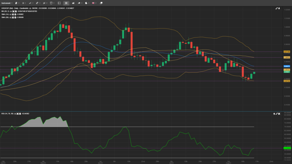
Task: Toggle visibility of SMA (14)
Action: (10, 14)
